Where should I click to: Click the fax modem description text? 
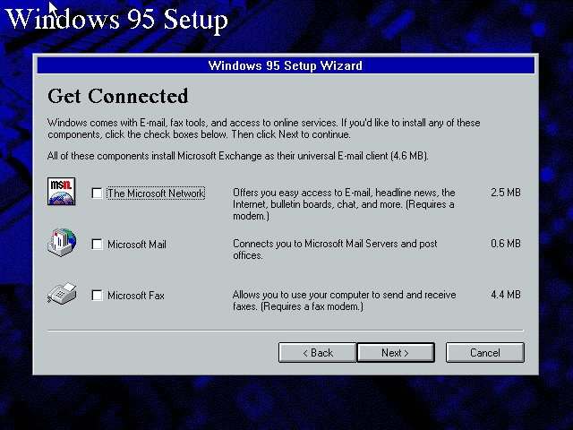[344, 301]
